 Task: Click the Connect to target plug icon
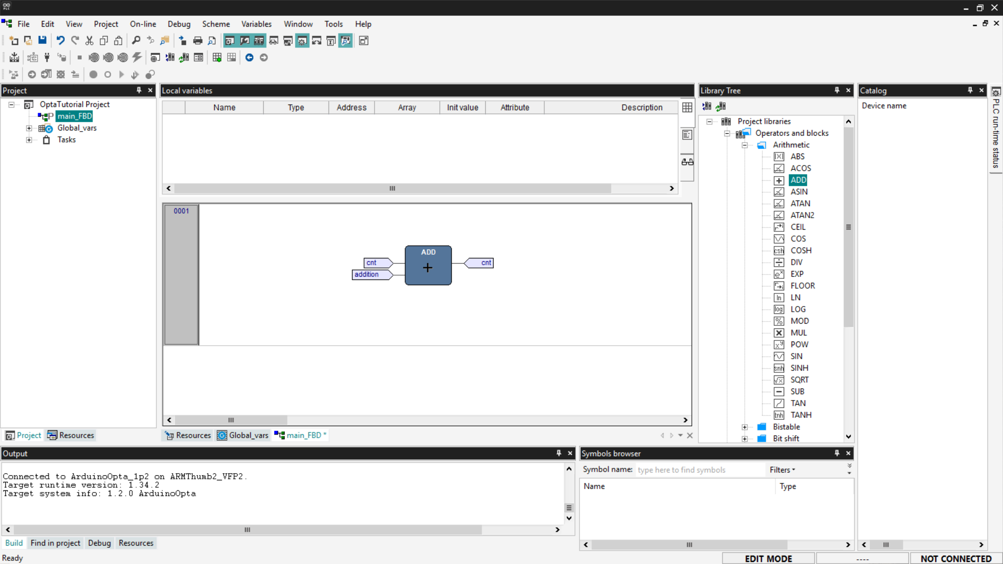[47, 57]
